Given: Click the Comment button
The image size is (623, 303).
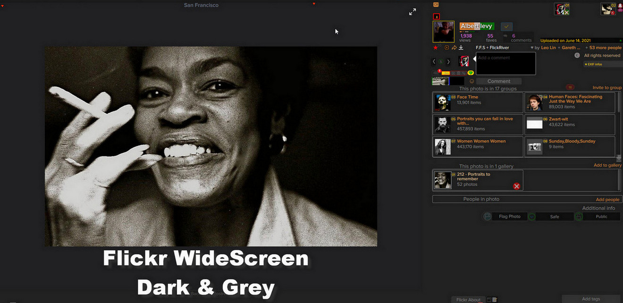Looking at the screenshot, I should 498,81.
